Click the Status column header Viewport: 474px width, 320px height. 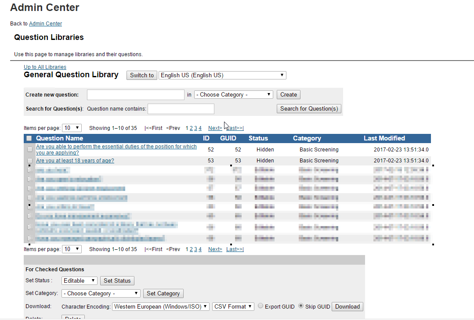[x=258, y=138]
